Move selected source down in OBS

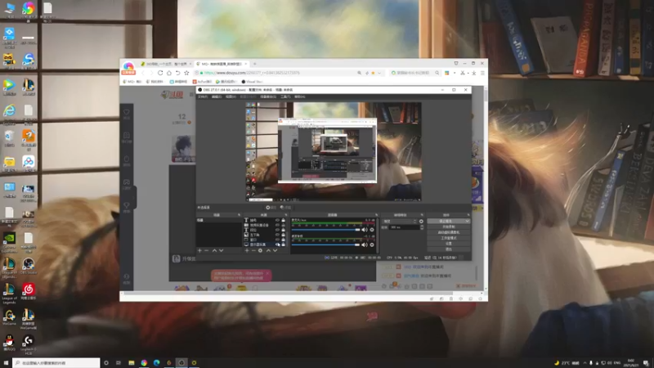tap(275, 250)
